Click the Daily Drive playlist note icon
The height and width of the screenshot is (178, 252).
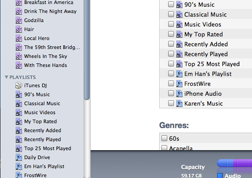point(19,157)
